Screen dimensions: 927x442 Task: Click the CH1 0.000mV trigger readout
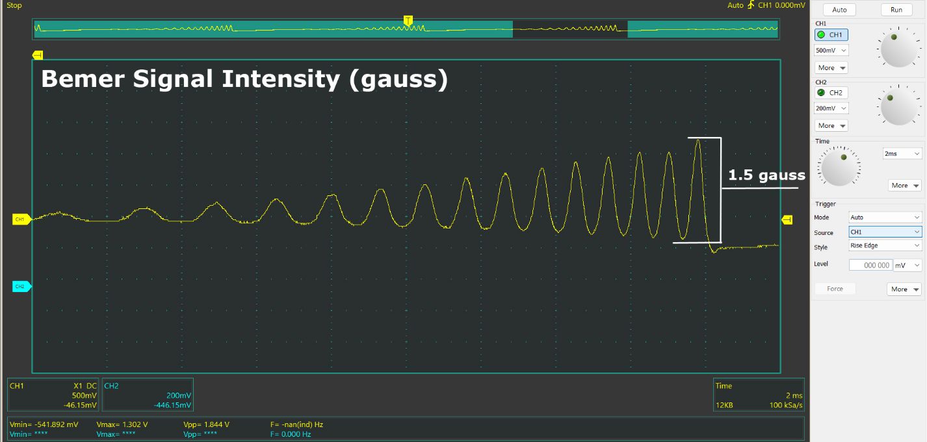click(x=781, y=5)
